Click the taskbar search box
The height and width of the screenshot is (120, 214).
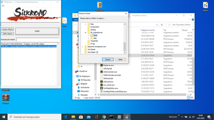click(34, 117)
